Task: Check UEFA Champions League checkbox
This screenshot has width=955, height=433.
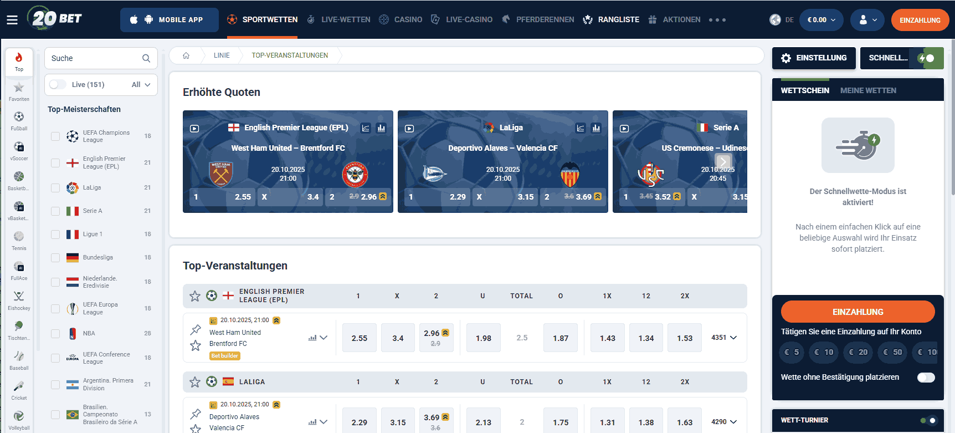Action: [x=55, y=136]
